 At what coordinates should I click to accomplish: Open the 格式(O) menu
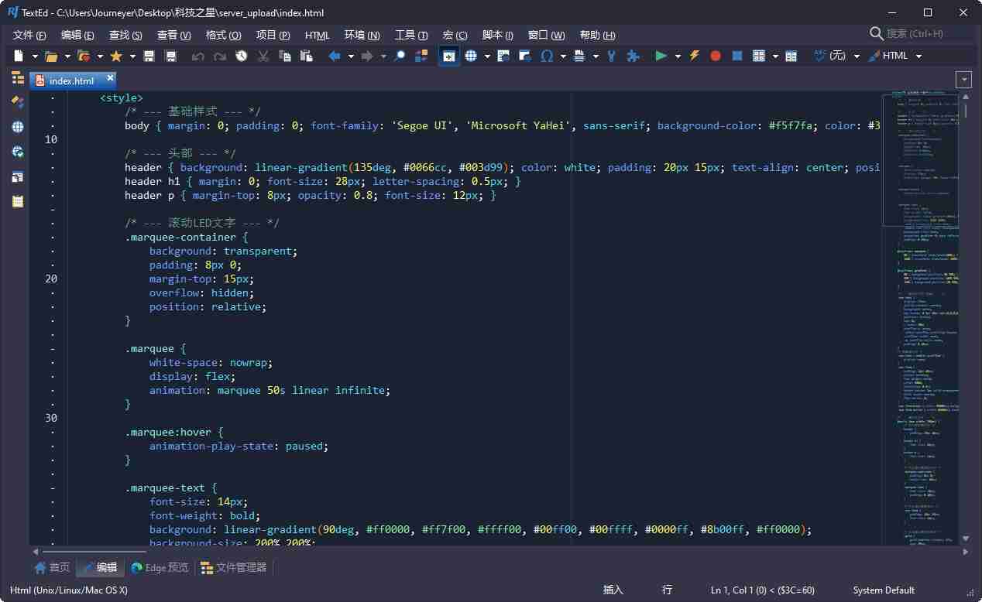click(223, 35)
